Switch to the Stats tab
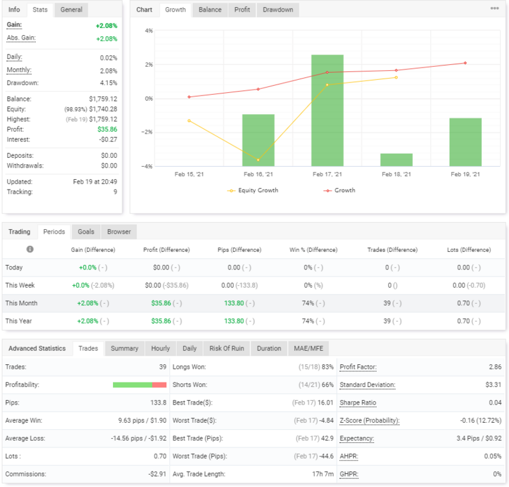Image resolution: width=509 pixels, height=487 pixels. [x=40, y=10]
